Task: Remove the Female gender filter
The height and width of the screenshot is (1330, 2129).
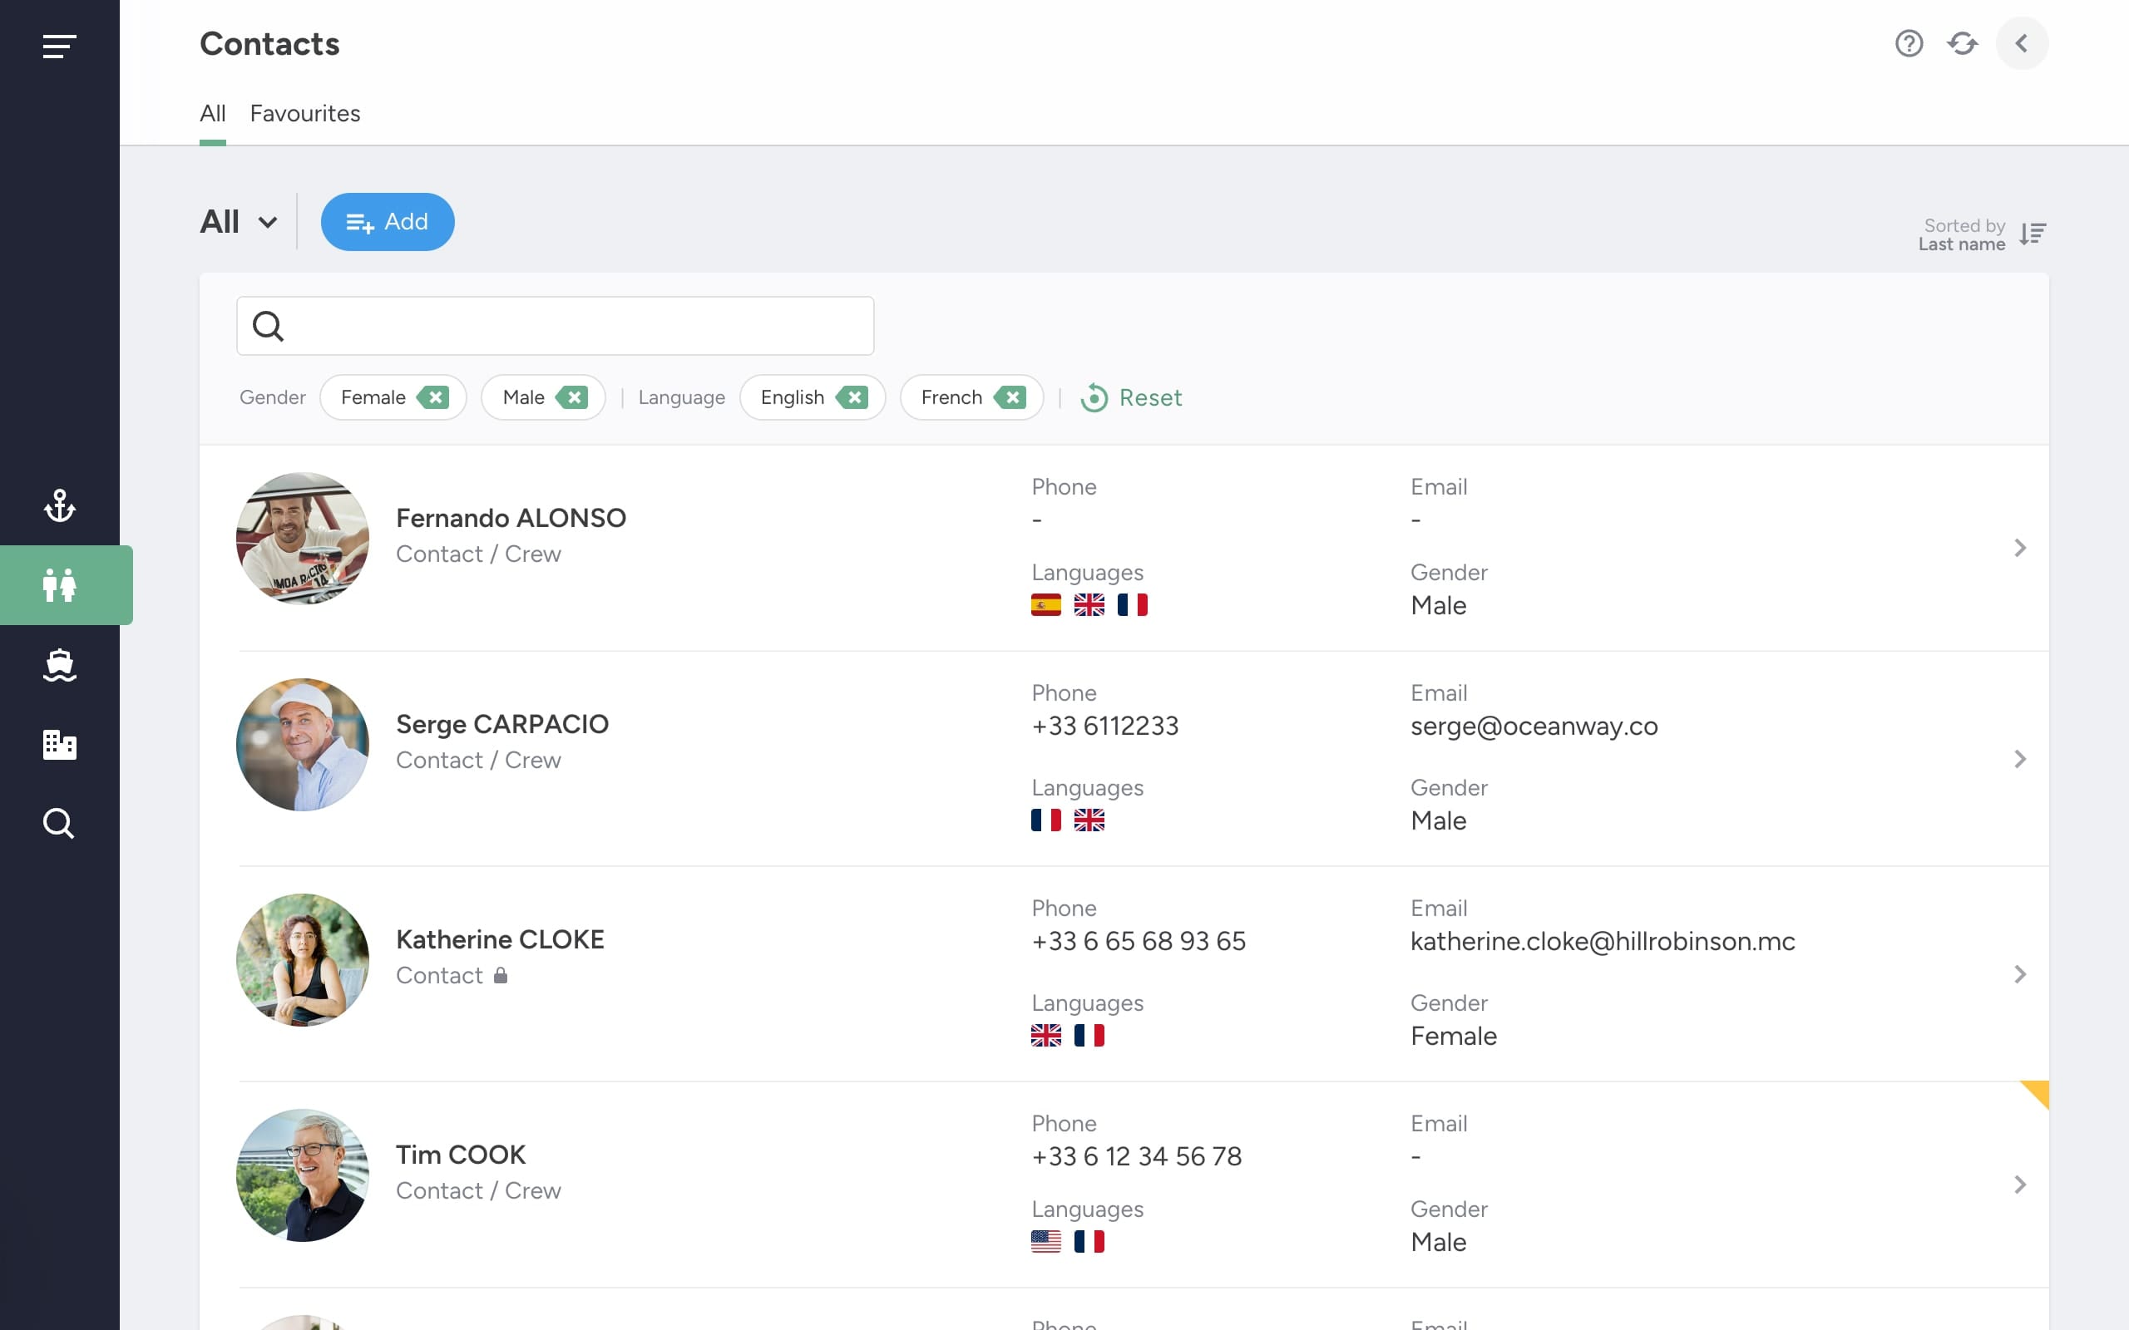Action: (434, 397)
